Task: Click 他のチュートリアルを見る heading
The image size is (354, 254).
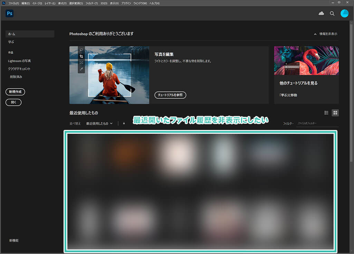Action: 298,83
